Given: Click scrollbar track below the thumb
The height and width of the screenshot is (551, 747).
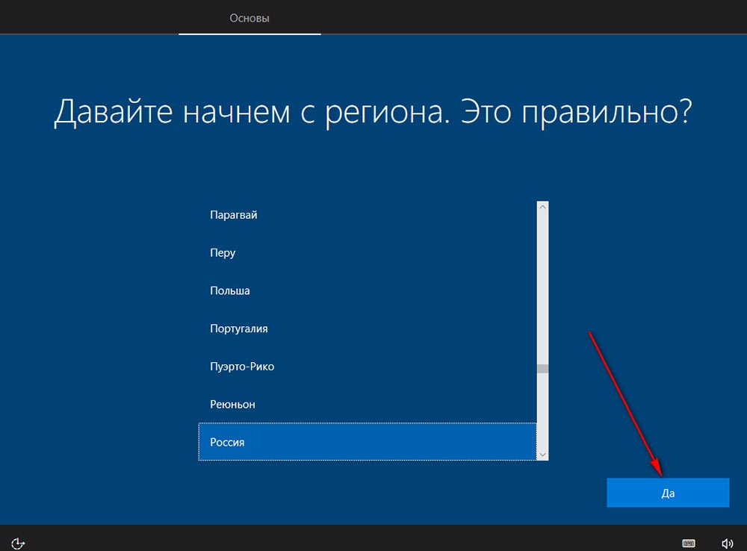Looking at the screenshot, I should (542, 411).
